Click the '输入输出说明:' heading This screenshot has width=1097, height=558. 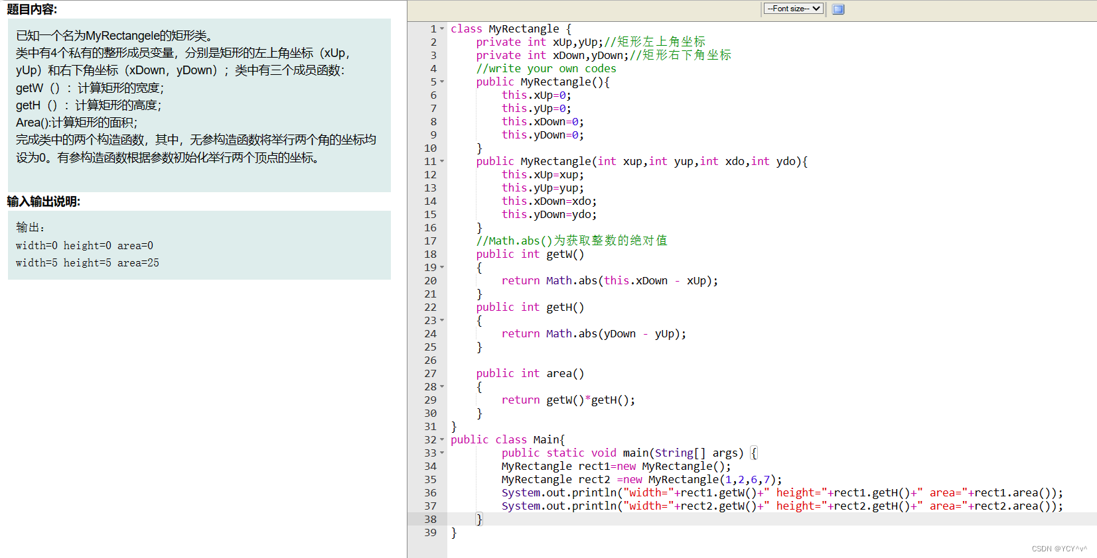(x=43, y=201)
